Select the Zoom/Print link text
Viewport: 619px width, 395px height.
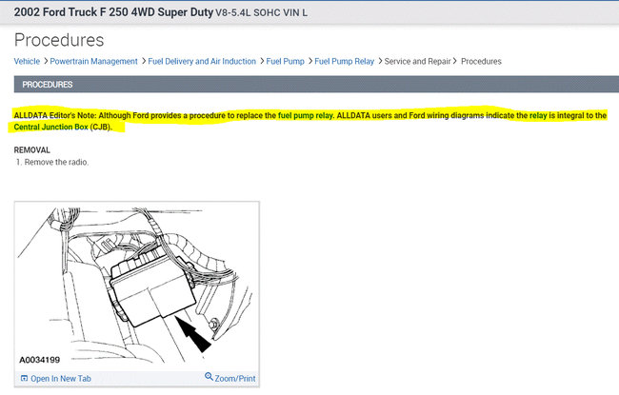click(235, 378)
